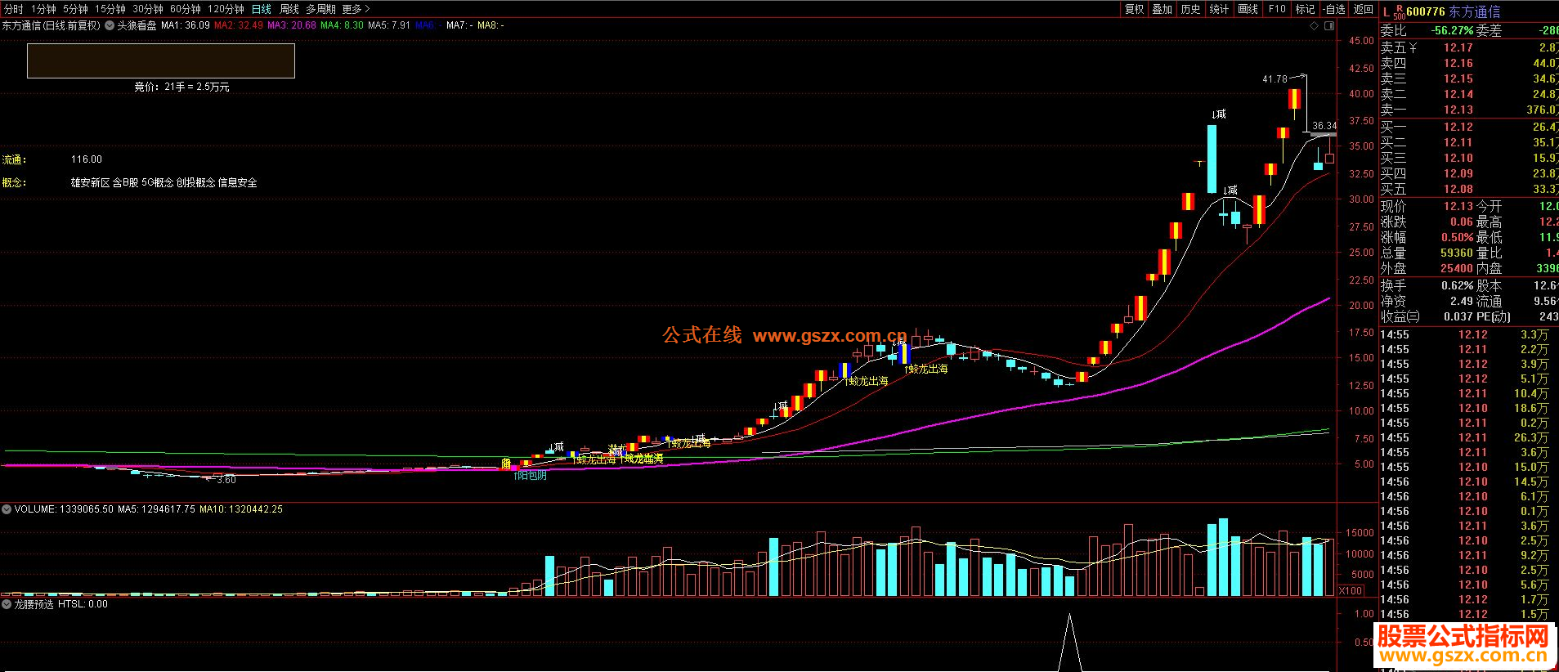Open the 历史 history button

click(1190, 9)
